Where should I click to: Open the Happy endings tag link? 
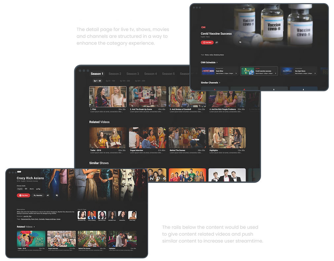coord(50,219)
